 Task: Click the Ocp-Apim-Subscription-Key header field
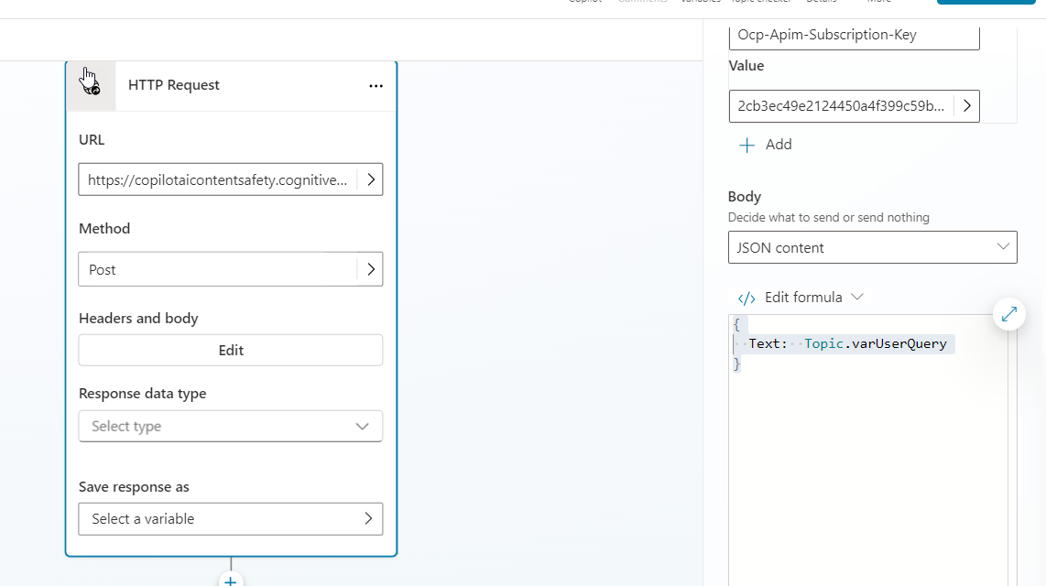tap(854, 36)
